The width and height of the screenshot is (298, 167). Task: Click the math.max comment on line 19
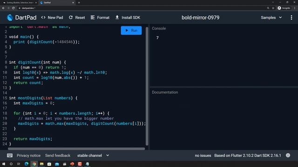pyautogui.click(x=66, y=118)
